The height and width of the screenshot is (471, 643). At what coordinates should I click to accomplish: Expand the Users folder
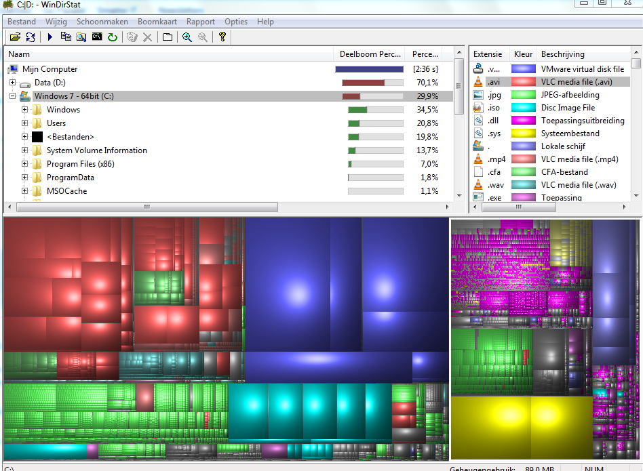pos(25,123)
